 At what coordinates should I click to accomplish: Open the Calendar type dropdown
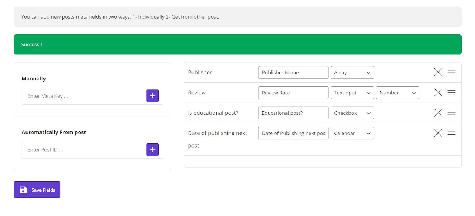(352, 133)
